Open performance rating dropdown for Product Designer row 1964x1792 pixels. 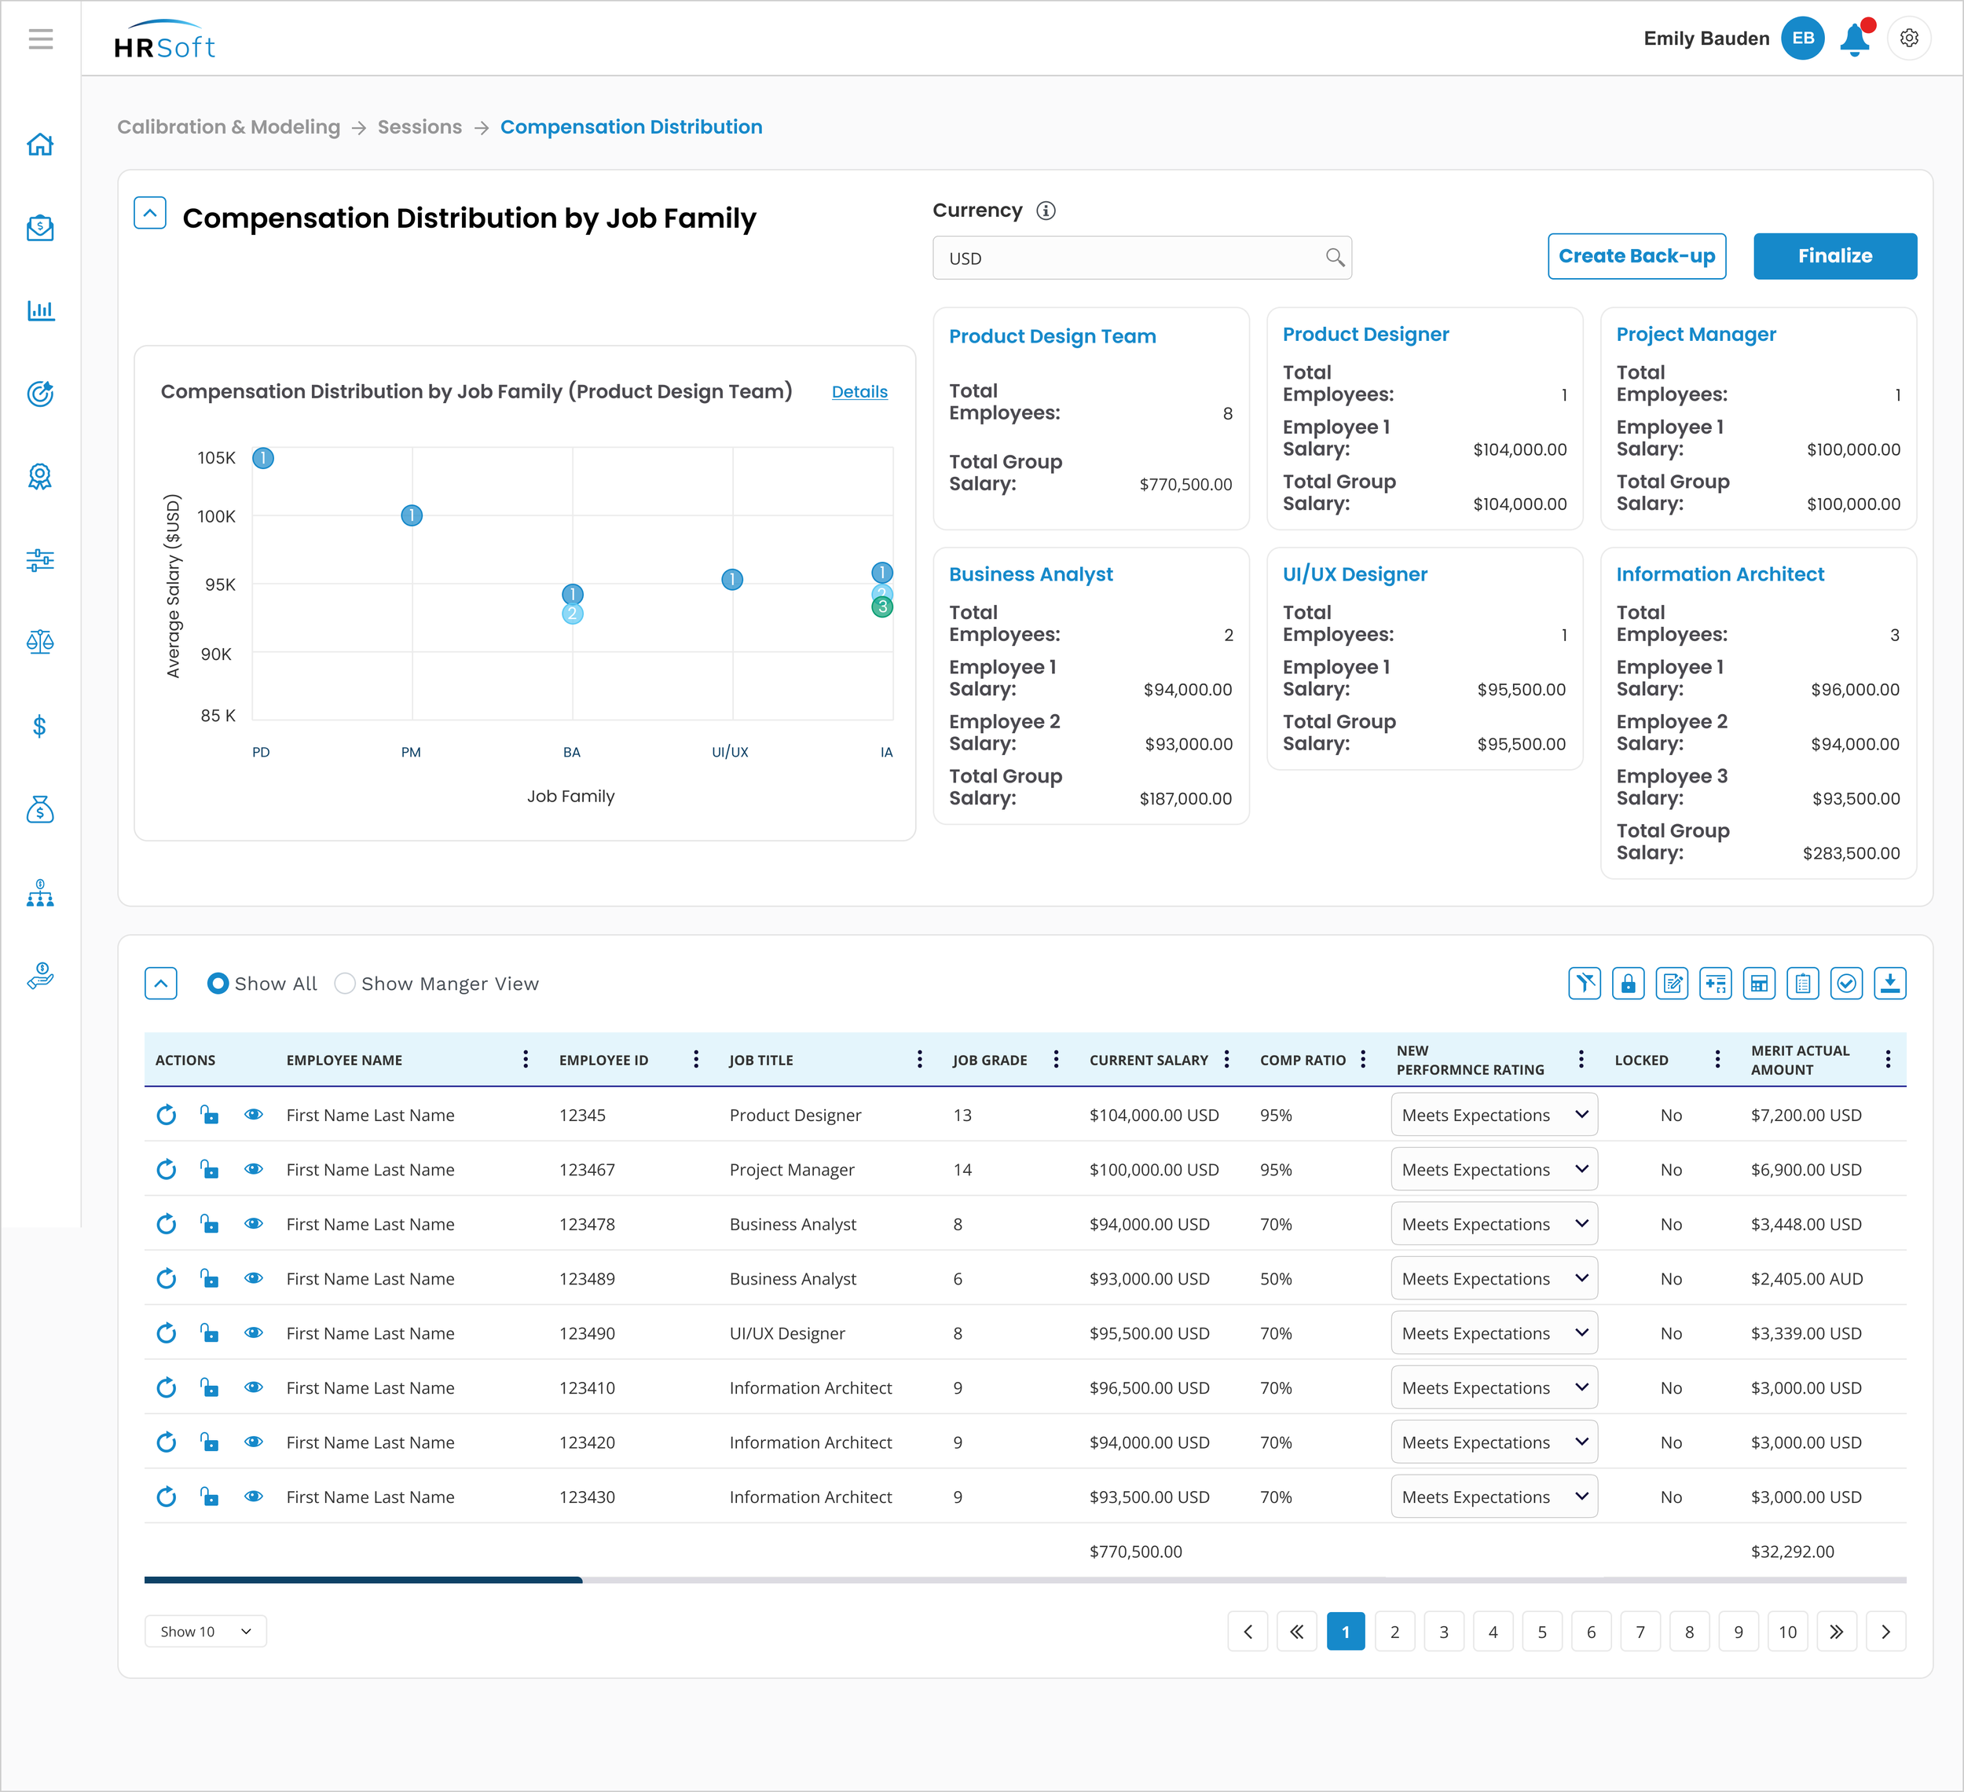coord(1493,1115)
